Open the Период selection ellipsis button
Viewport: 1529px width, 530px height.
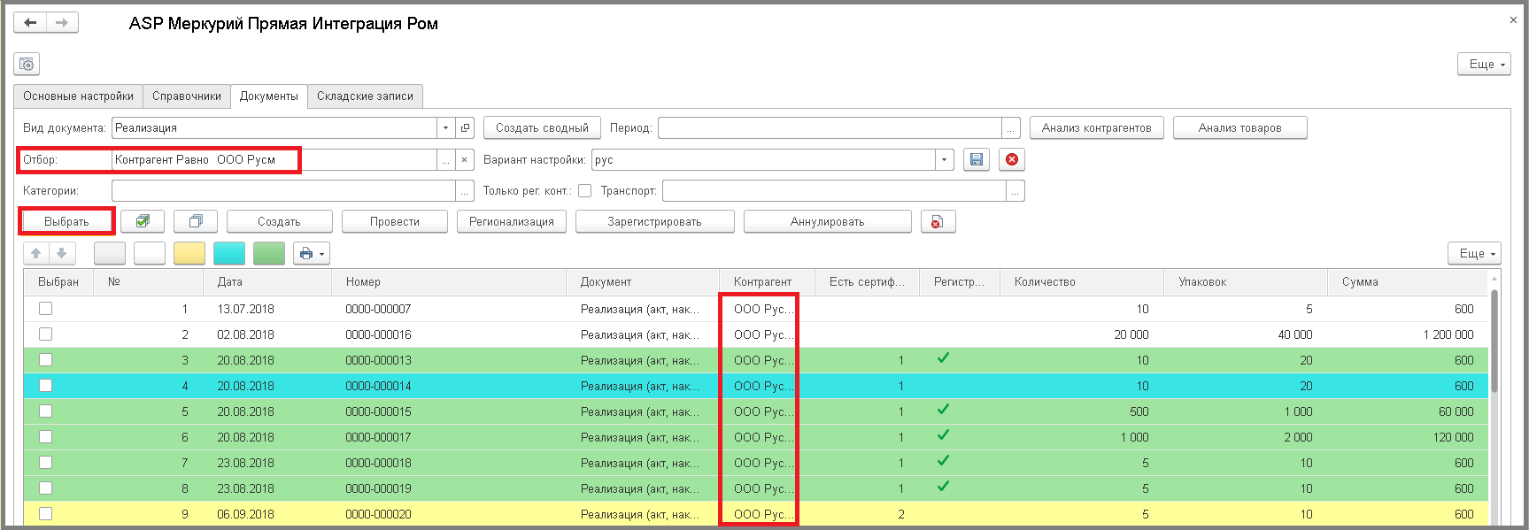(1011, 128)
